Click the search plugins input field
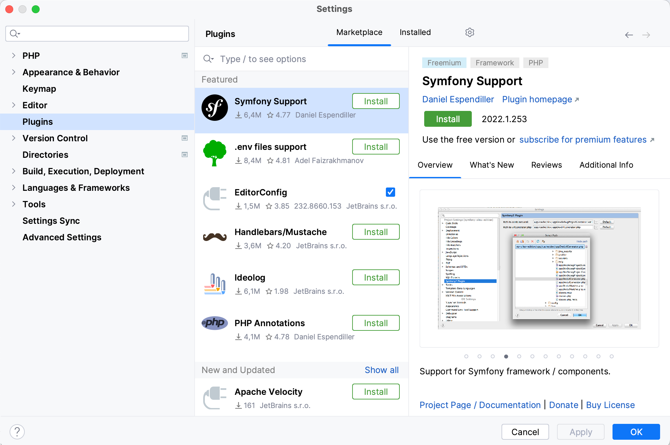670x445 pixels. [x=304, y=59]
